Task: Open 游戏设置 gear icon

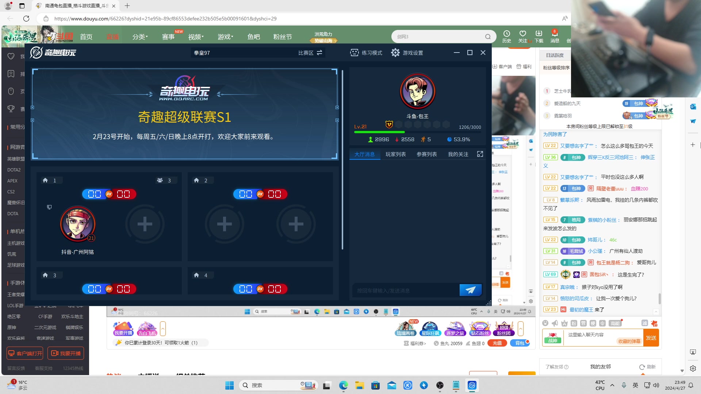Action: [395, 53]
